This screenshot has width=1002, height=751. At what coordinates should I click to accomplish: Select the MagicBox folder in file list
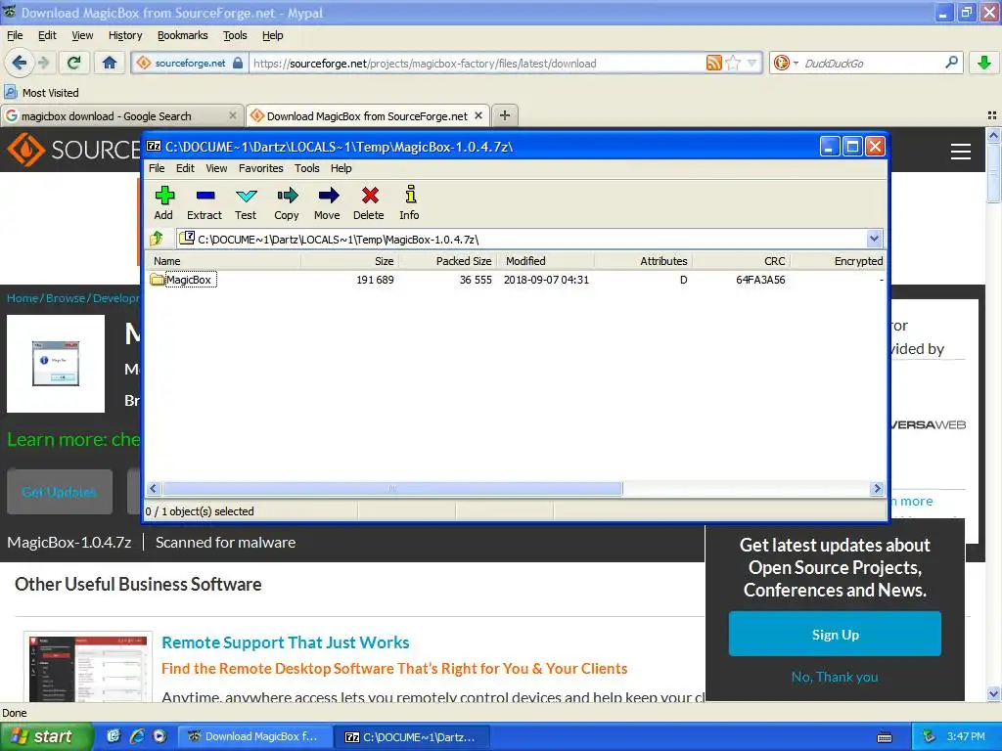point(189,280)
